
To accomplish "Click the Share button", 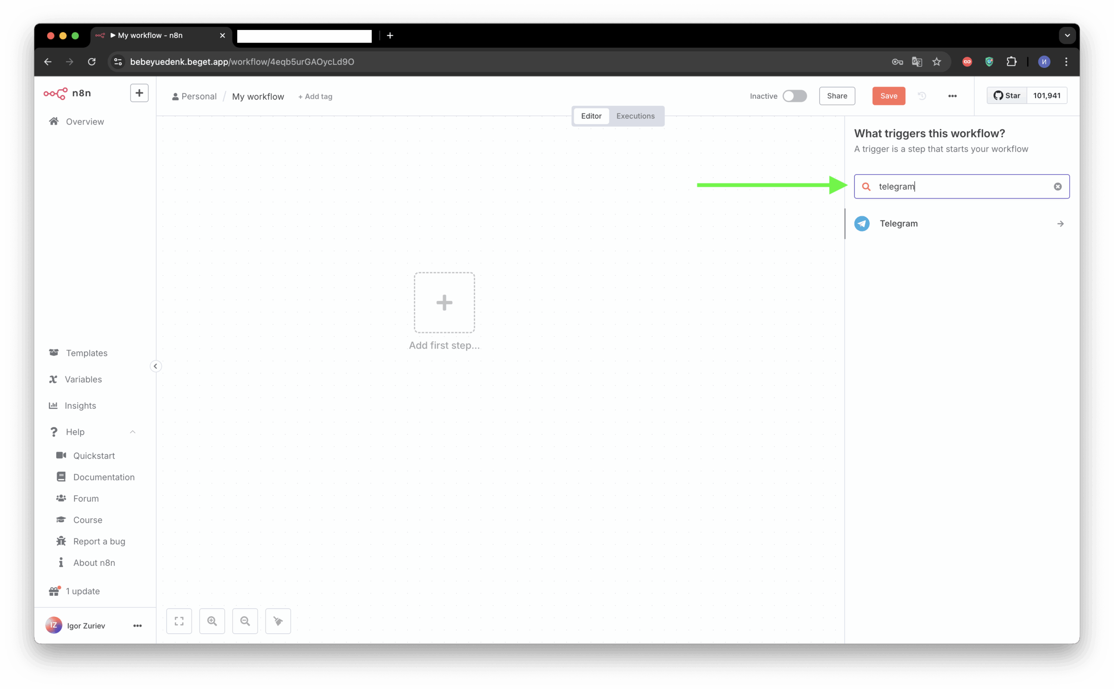I will pyautogui.click(x=837, y=96).
